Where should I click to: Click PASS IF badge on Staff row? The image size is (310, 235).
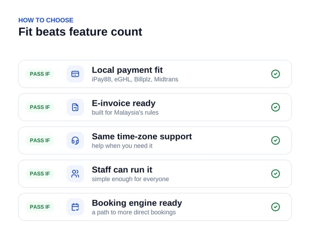pos(40,174)
